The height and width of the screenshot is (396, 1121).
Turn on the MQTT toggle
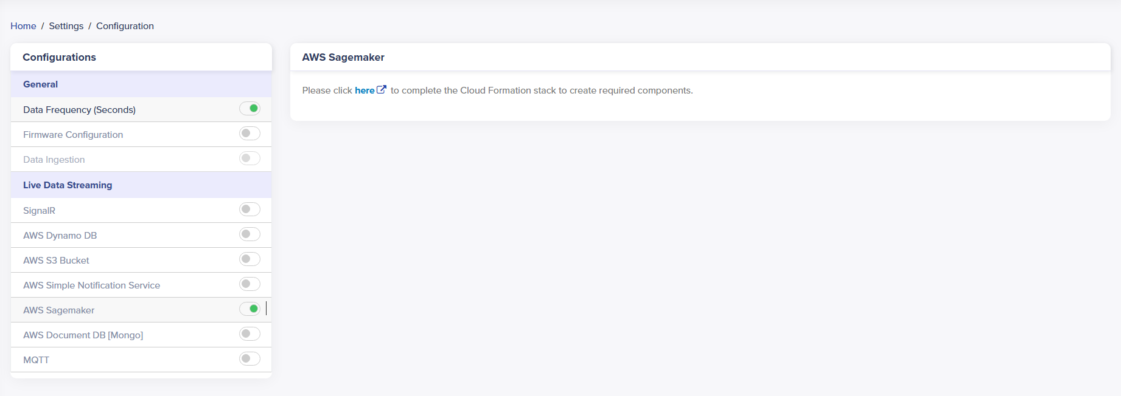[x=250, y=359]
